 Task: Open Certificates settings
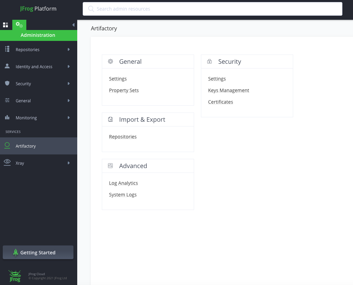click(x=220, y=102)
